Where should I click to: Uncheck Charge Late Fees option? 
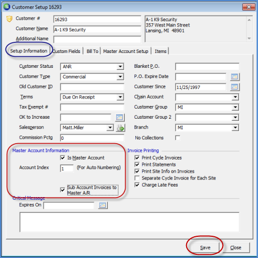pyautogui.click(x=137, y=185)
